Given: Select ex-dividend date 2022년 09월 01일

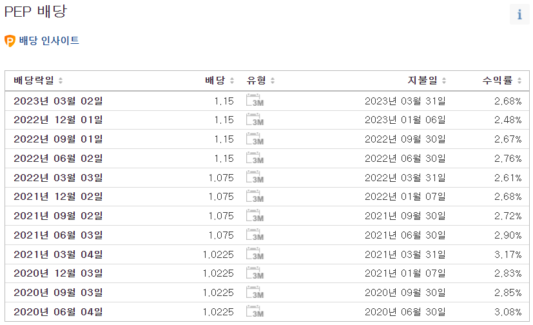Looking at the screenshot, I should (58, 139).
